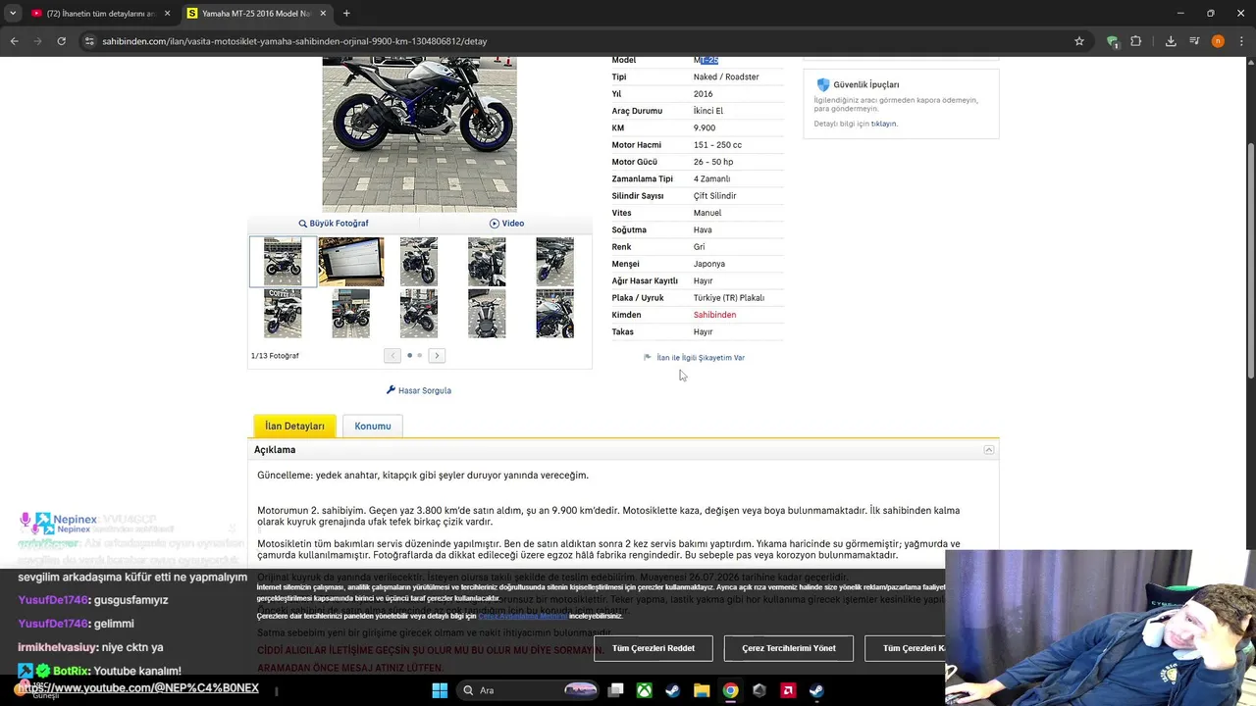Open the tab search dropdown arrow
Image resolution: width=1256 pixels, height=706 pixels.
tap(13, 13)
